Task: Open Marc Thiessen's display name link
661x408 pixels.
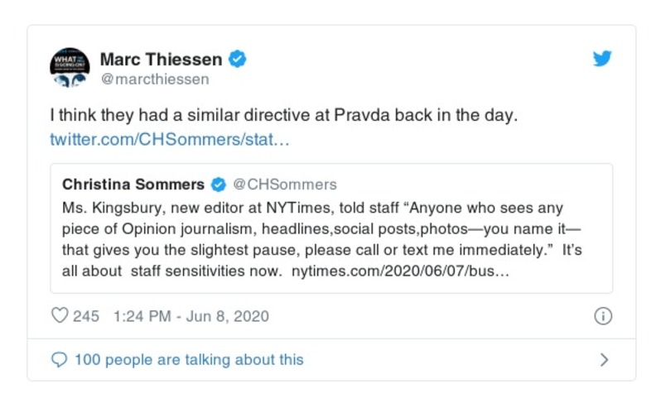Action: tap(161, 59)
